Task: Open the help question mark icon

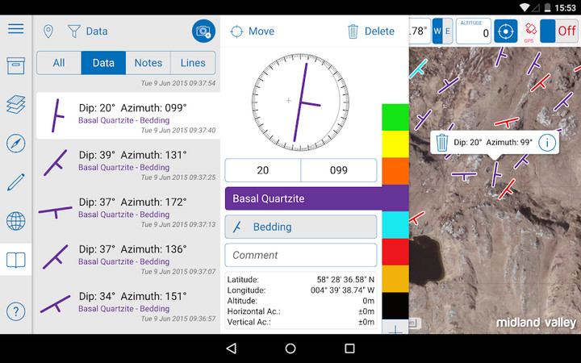Action: (15, 311)
